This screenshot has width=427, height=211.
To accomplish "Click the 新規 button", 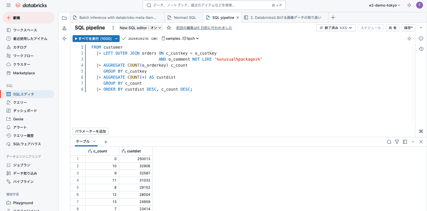I will (29, 18).
